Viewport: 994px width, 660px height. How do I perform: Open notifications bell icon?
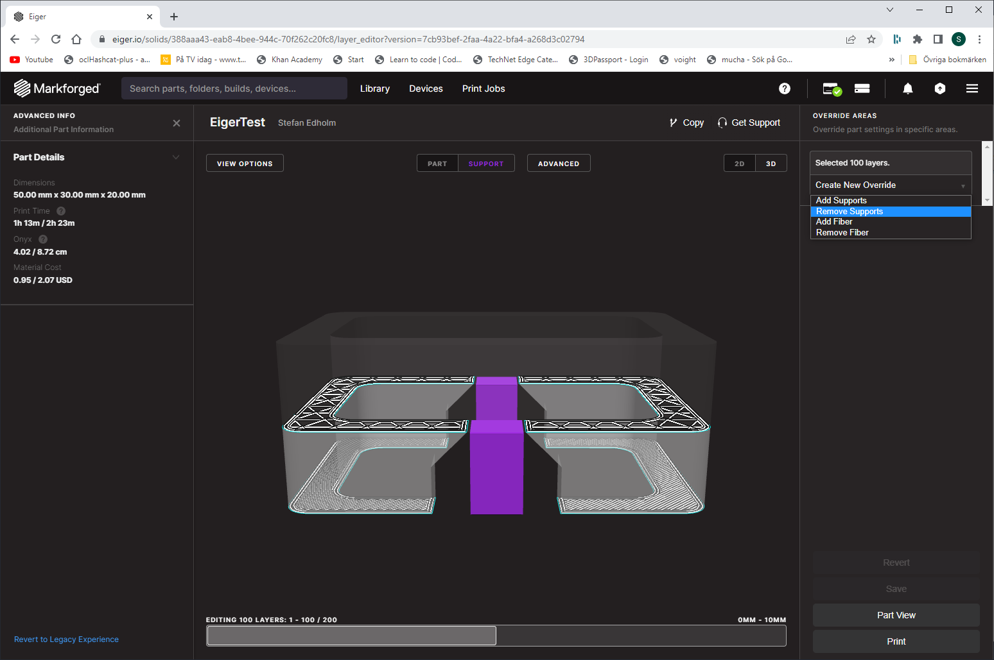point(907,89)
